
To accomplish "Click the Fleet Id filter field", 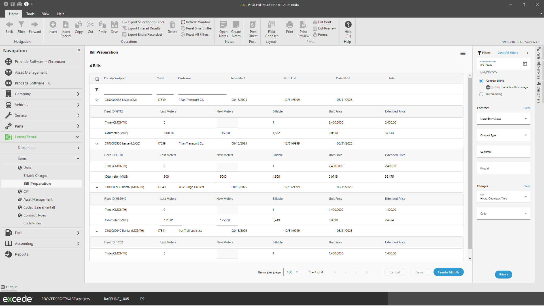I will [503, 169].
